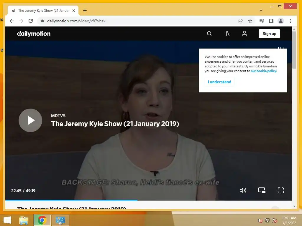
Task: Open Control Panel taskbar item
Action: click(x=60, y=220)
